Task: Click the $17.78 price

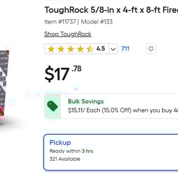Action: pos(63,74)
